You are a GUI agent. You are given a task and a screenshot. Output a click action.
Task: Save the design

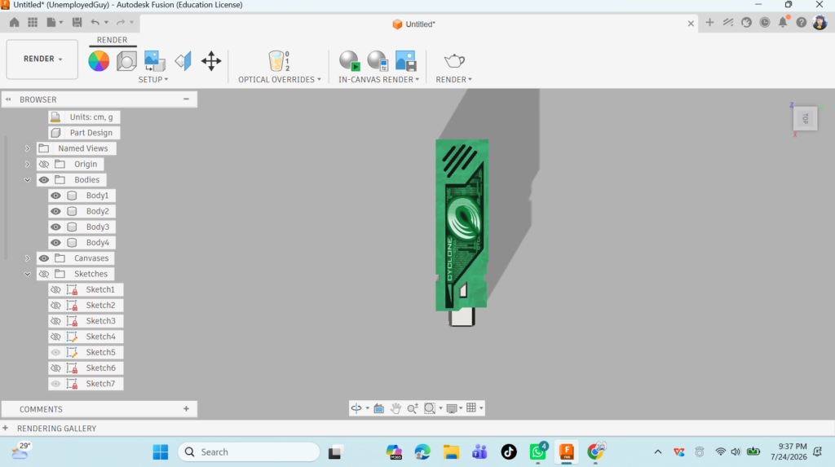77,22
